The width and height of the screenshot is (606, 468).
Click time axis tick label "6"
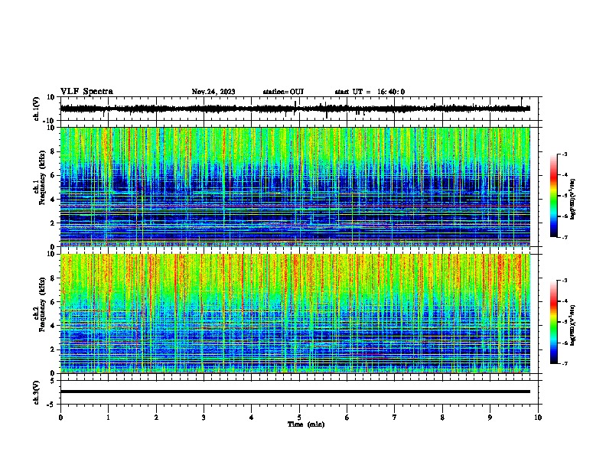pos(347,418)
